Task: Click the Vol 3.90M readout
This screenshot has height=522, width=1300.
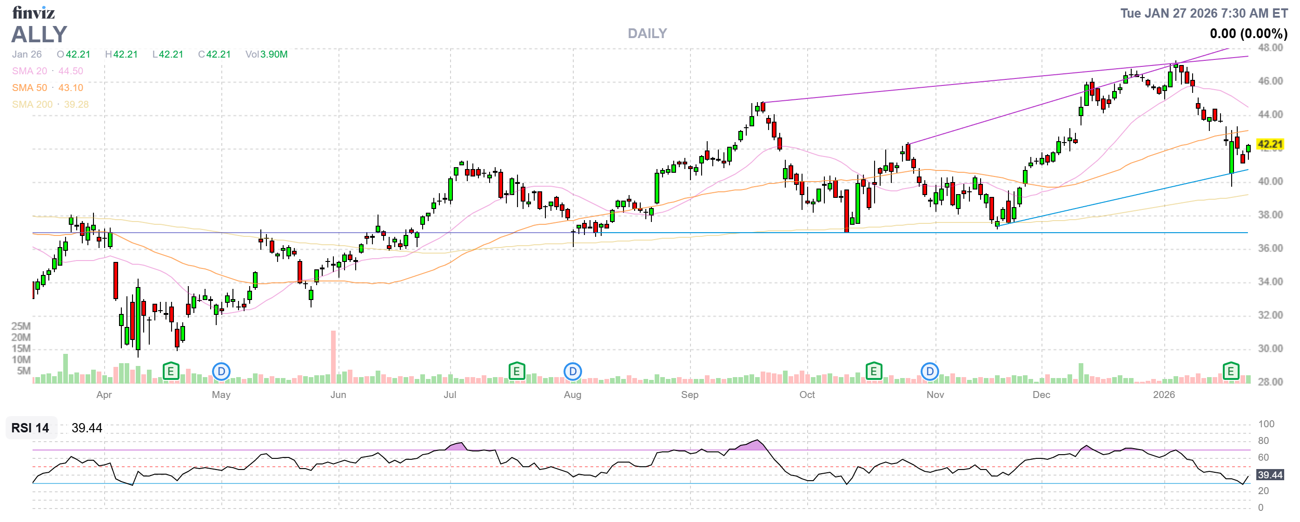Action: pos(266,54)
